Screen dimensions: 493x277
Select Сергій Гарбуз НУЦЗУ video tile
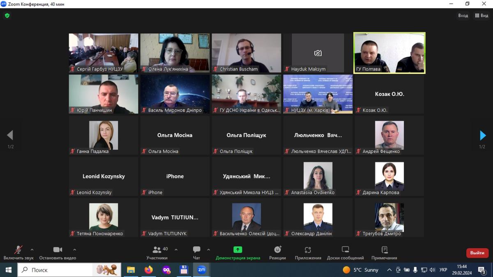point(104,53)
